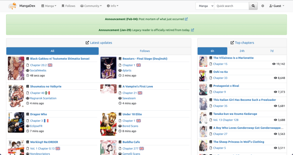Type in the Quick search field
Screen dimensions: 293x155
[x=231, y=6]
